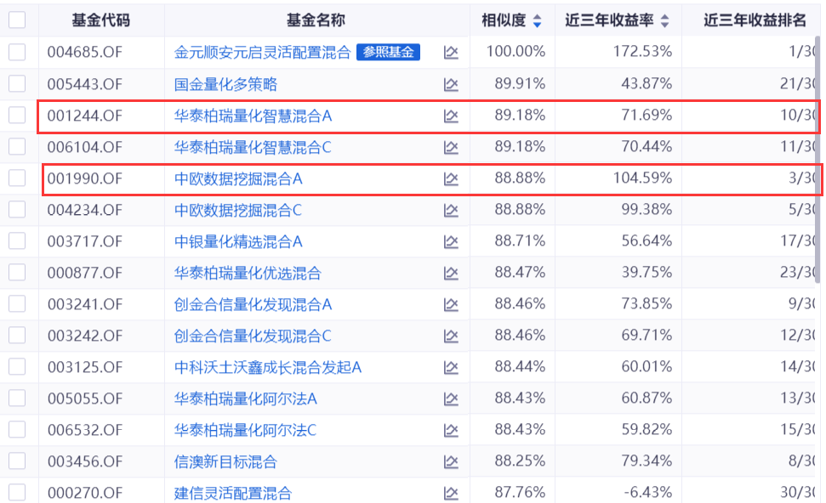Open chart icon for 中银量化精选混合A
The height and width of the screenshot is (503, 826).
(451, 241)
